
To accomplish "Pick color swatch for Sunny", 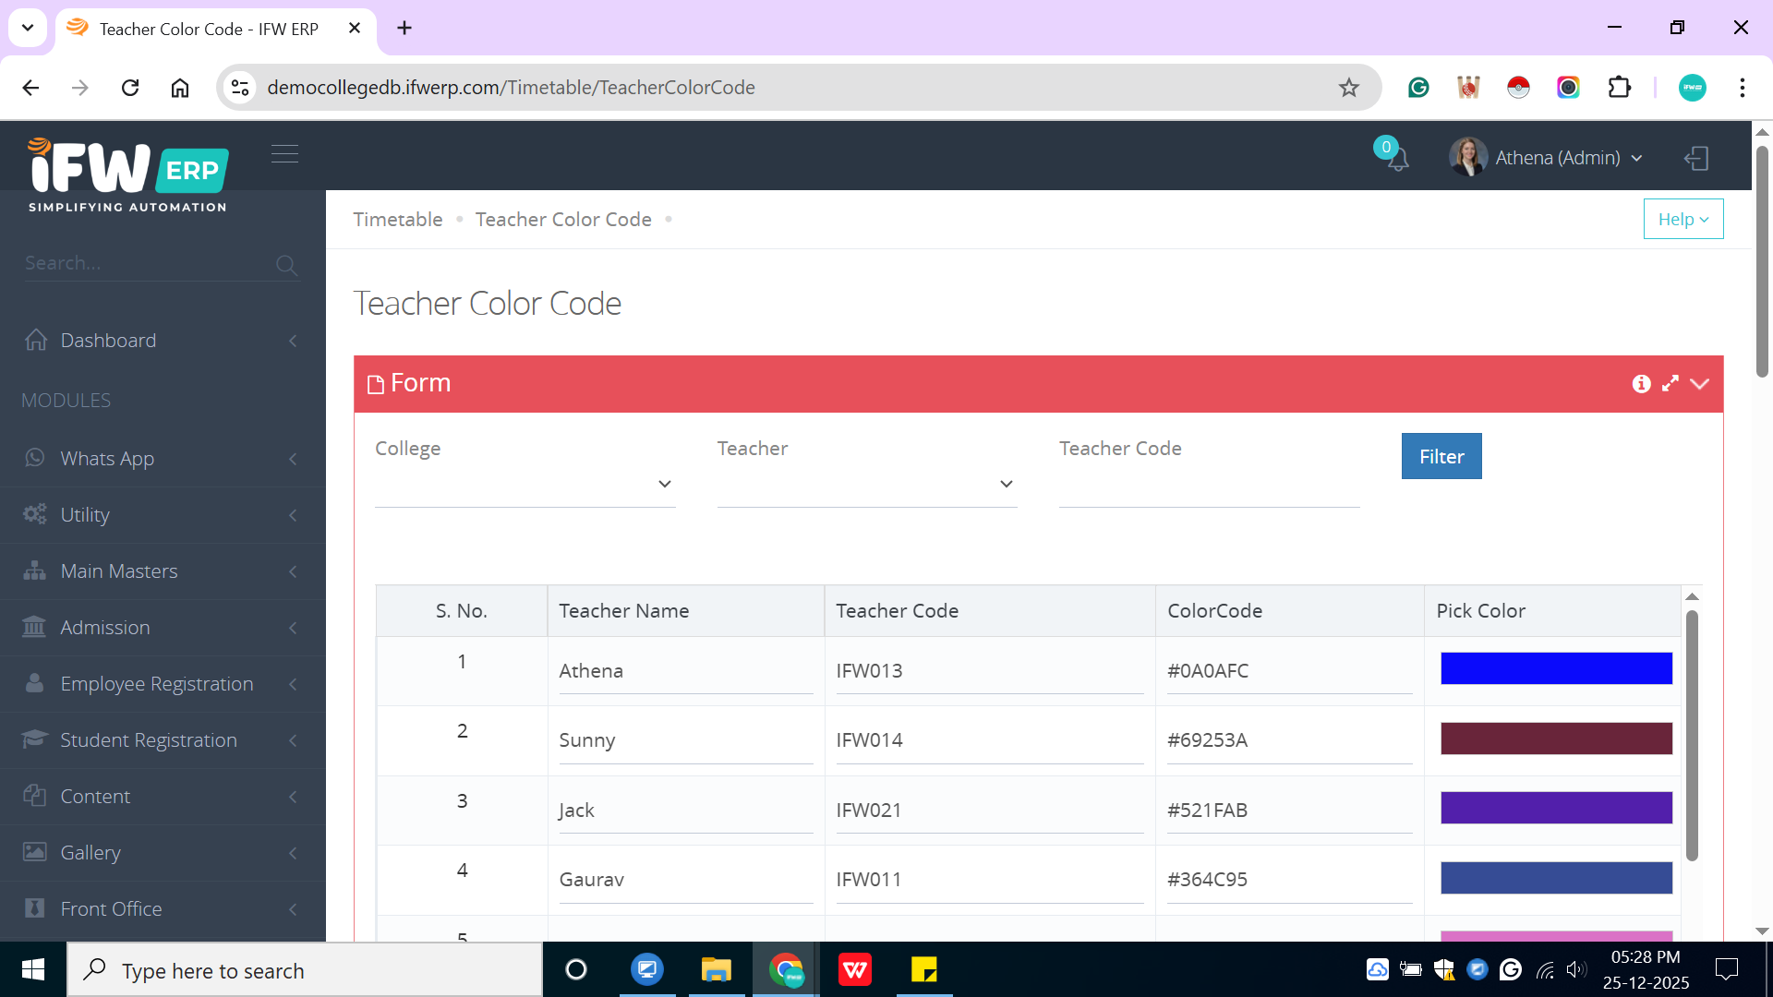I will click(1556, 739).
